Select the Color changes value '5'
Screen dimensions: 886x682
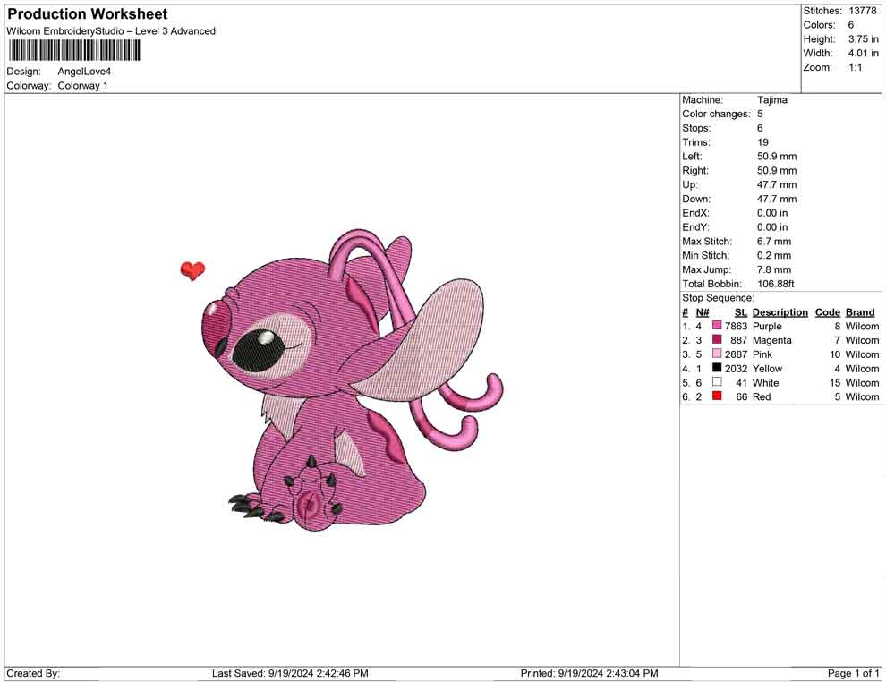760,115
